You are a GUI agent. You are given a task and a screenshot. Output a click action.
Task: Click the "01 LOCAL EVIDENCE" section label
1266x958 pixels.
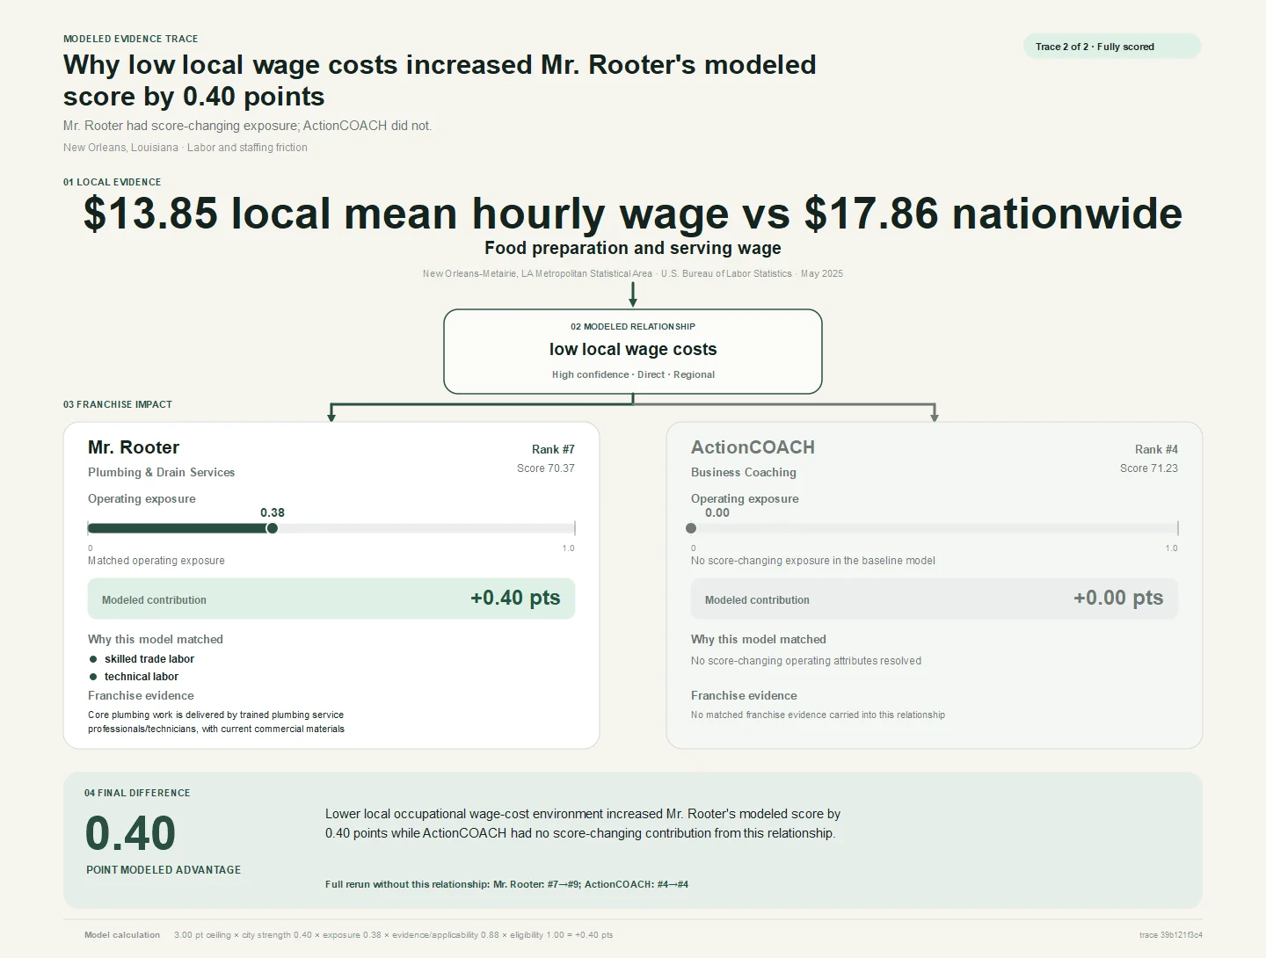tap(113, 182)
